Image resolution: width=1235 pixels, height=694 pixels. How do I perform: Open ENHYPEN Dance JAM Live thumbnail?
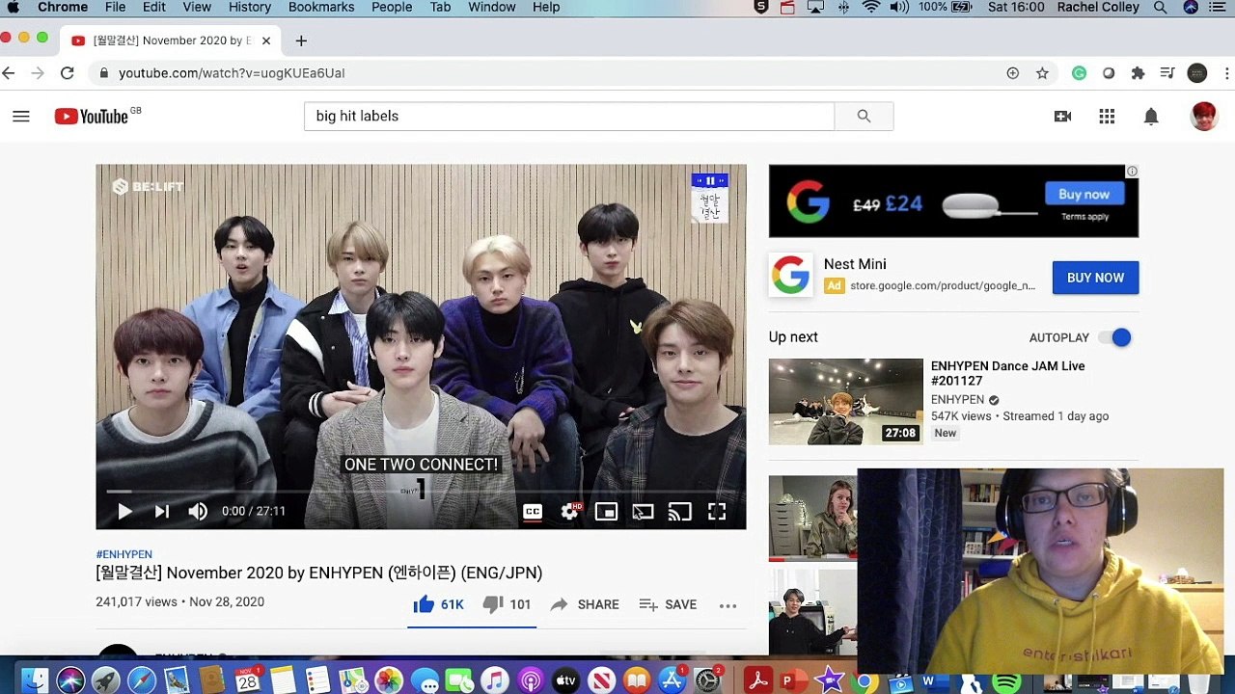click(x=846, y=402)
